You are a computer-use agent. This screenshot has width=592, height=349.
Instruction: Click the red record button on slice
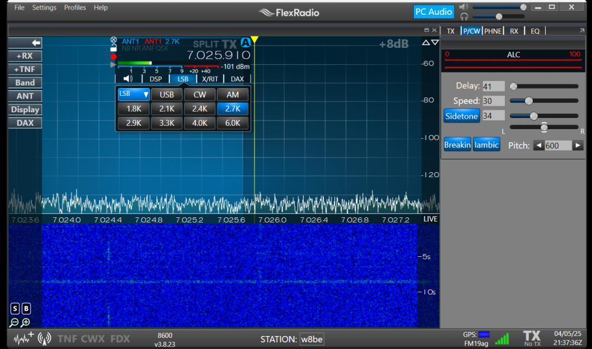[113, 57]
